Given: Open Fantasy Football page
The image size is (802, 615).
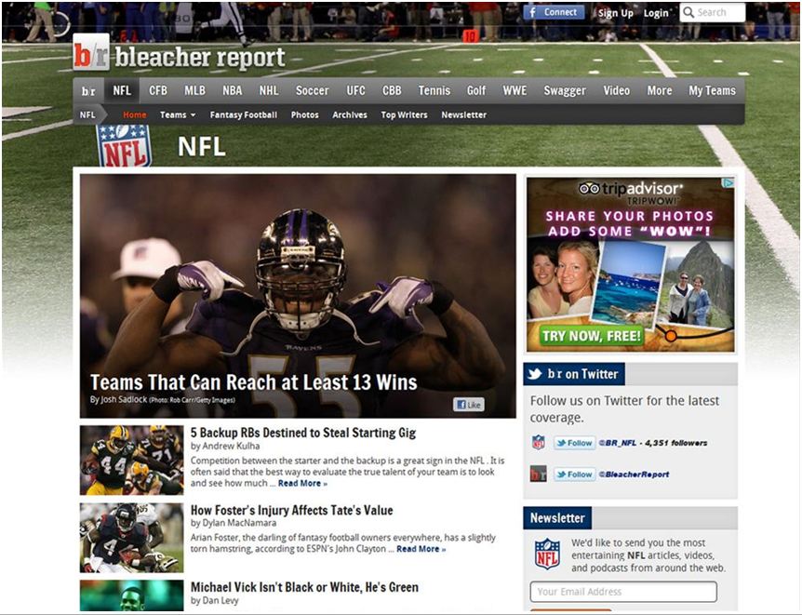Looking at the screenshot, I should (x=244, y=115).
